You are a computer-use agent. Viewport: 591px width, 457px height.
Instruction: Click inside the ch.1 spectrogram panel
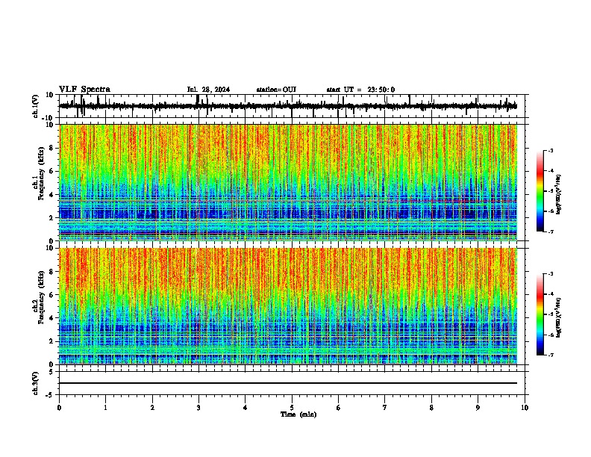tap(287, 182)
